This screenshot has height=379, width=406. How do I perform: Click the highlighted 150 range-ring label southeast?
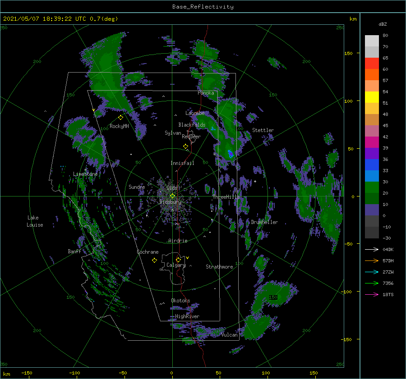273,297
